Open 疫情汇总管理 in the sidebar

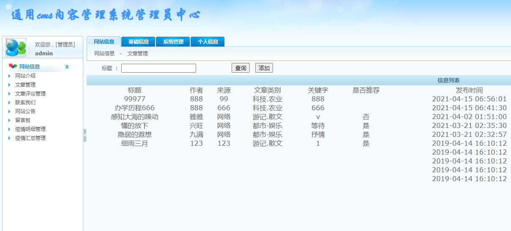(x=30, y=138)
